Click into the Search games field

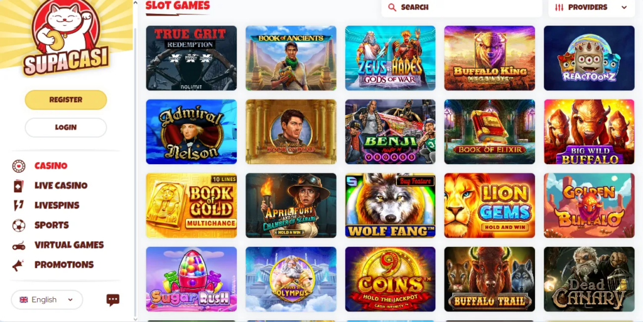pos(462,8)
